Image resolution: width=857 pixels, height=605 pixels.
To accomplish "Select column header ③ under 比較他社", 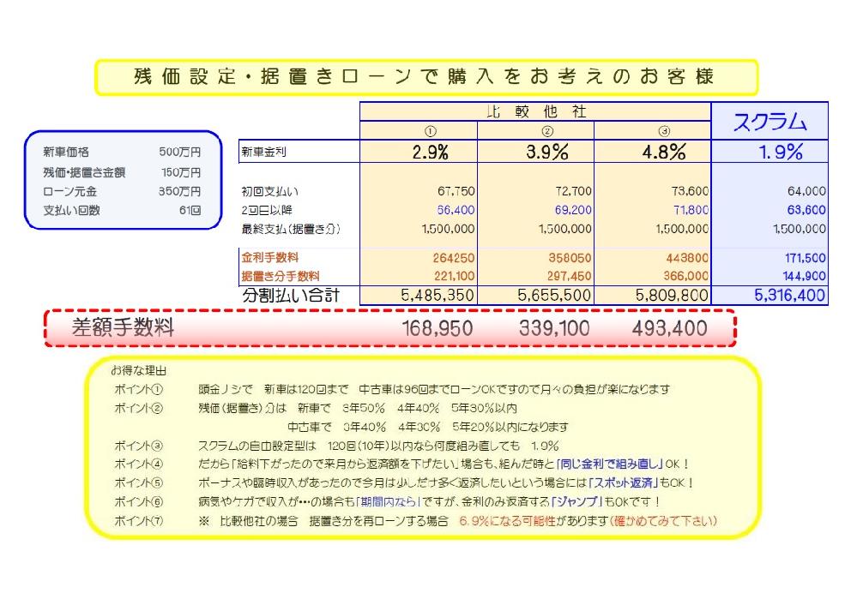I will [664, 131].
